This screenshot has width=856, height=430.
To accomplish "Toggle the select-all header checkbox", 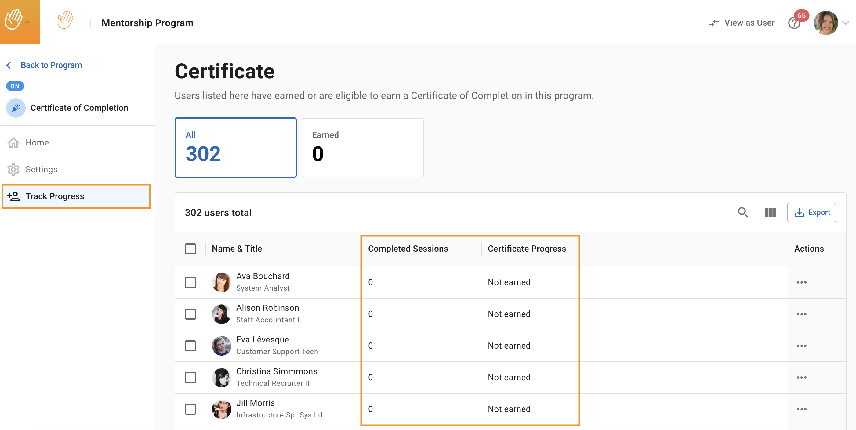I will point(190,249).
